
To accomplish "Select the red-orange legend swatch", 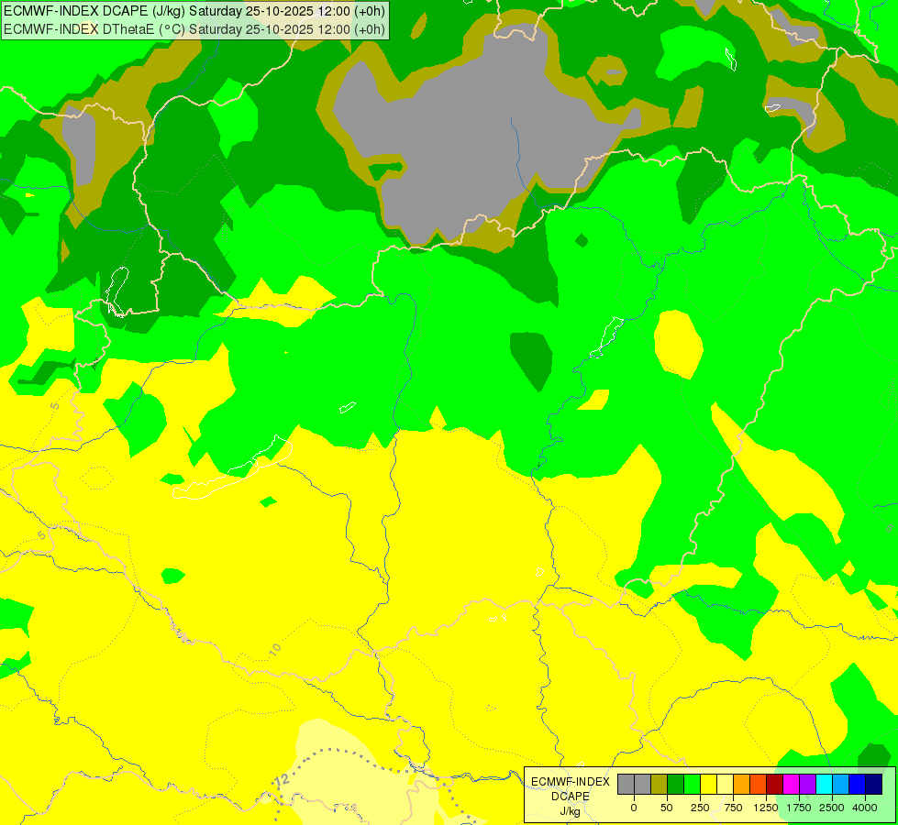I will tap(759, 785).
